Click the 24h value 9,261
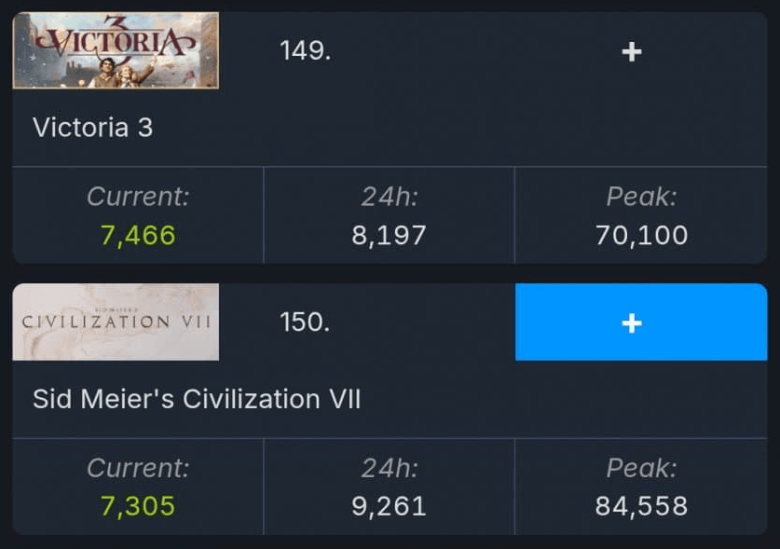 pos(389,506)
